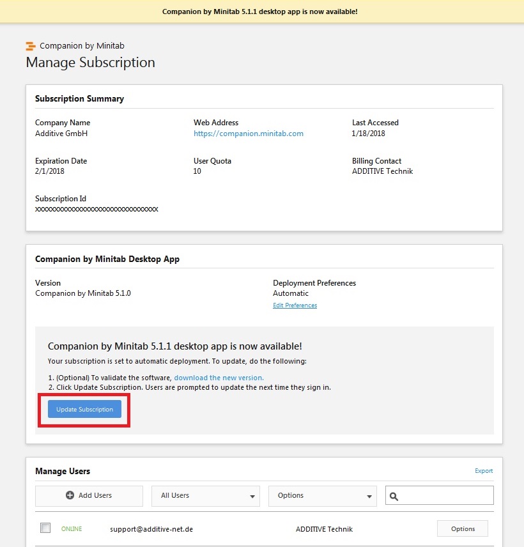524x547 pixels.
Task: Tick the checkbox for support@additive-net.de
Action: pyautogui.click(x=45, y=528)
